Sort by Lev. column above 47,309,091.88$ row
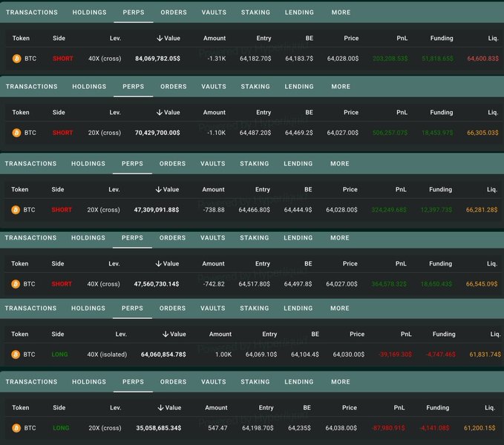The image size is (504, 445). click(x=114, y=189)
